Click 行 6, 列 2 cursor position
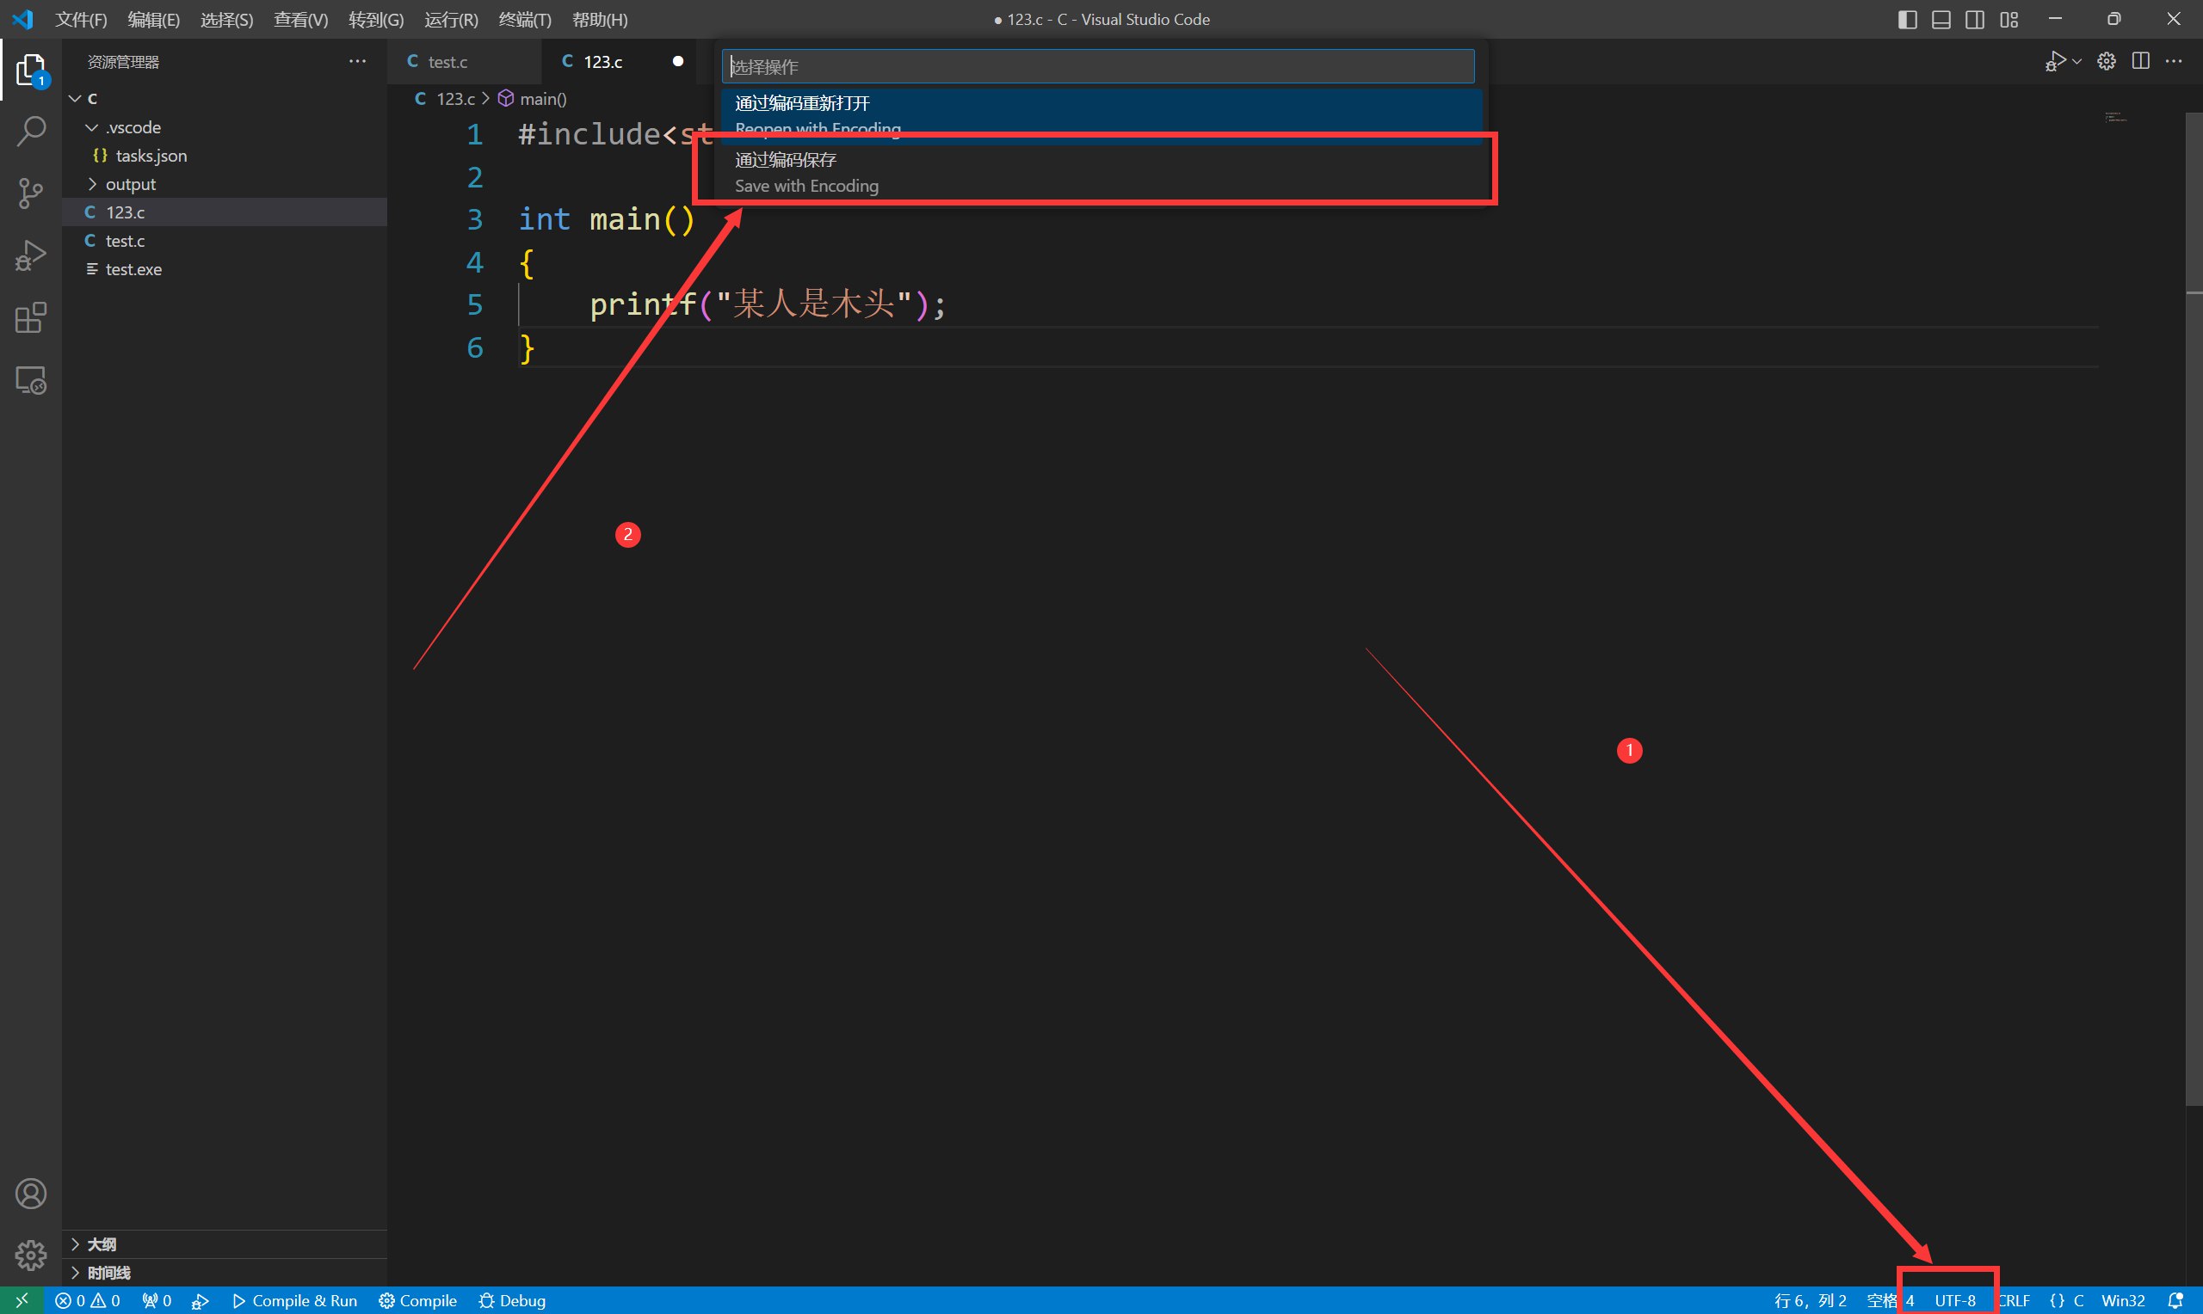2203x1314 pixels. click(x=1811, y=1300)
